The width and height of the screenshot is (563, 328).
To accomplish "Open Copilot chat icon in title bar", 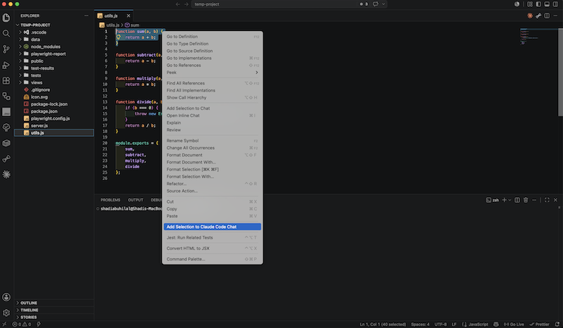I will (x=376, y=4).
